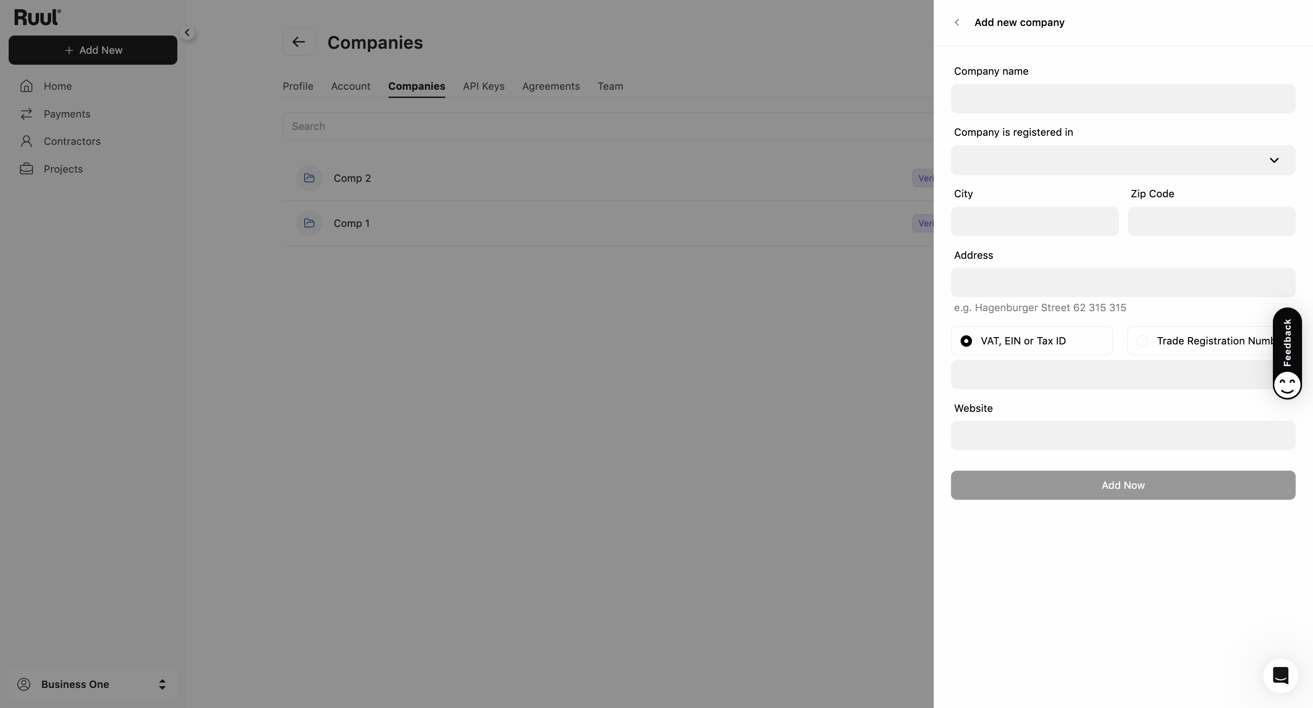Click the Add New button
The width and height of the screenshot is (1313, 708).
(93, 50)
